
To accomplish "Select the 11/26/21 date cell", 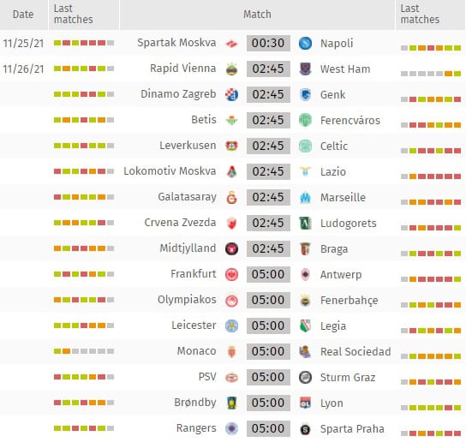I will 23,69.
